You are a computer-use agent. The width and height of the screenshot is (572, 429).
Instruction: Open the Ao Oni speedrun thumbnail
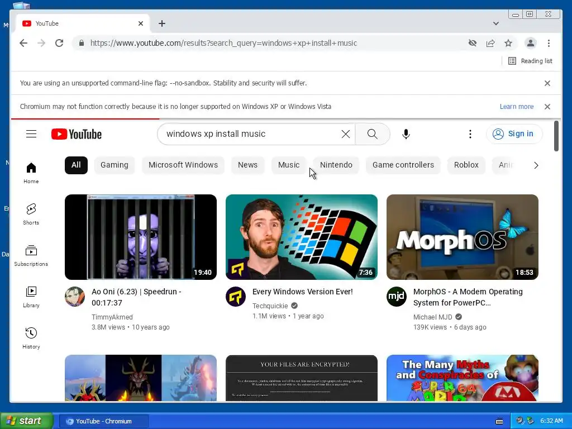pyautogui.click(x=140, y=237)
